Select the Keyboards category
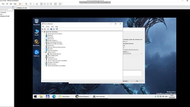Viewport: 190px width, 107px height. [x=51, y=45]
